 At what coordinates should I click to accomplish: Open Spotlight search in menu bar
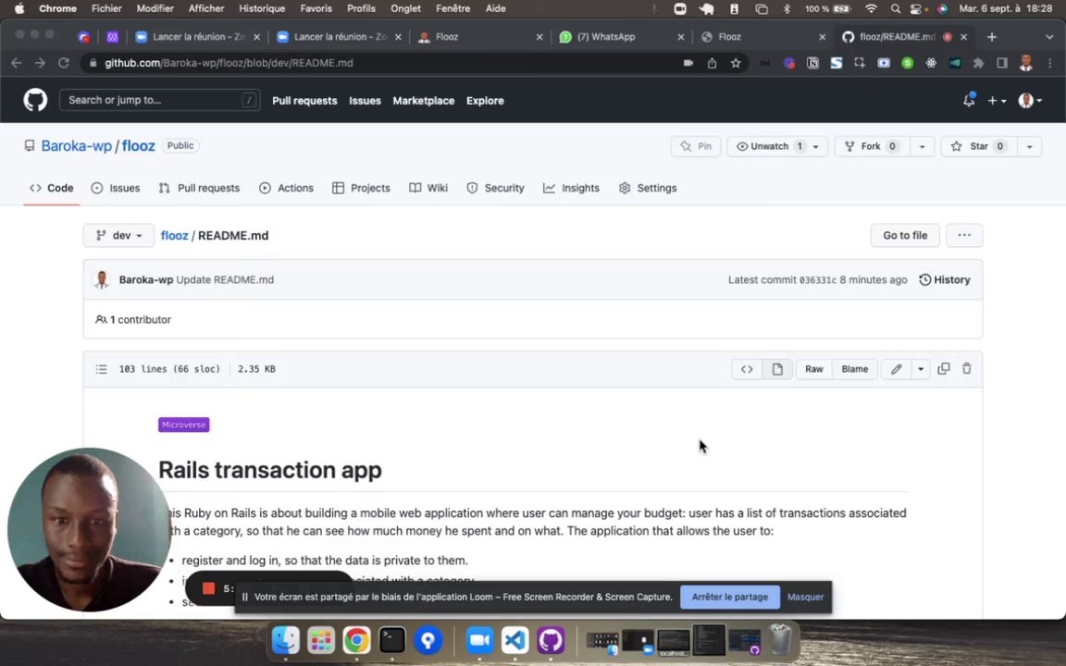point(896,9)
